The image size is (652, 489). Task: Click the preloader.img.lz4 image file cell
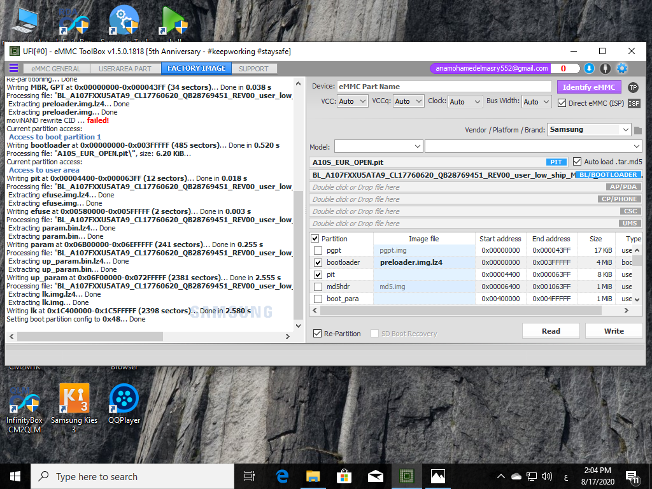[424, 262]
